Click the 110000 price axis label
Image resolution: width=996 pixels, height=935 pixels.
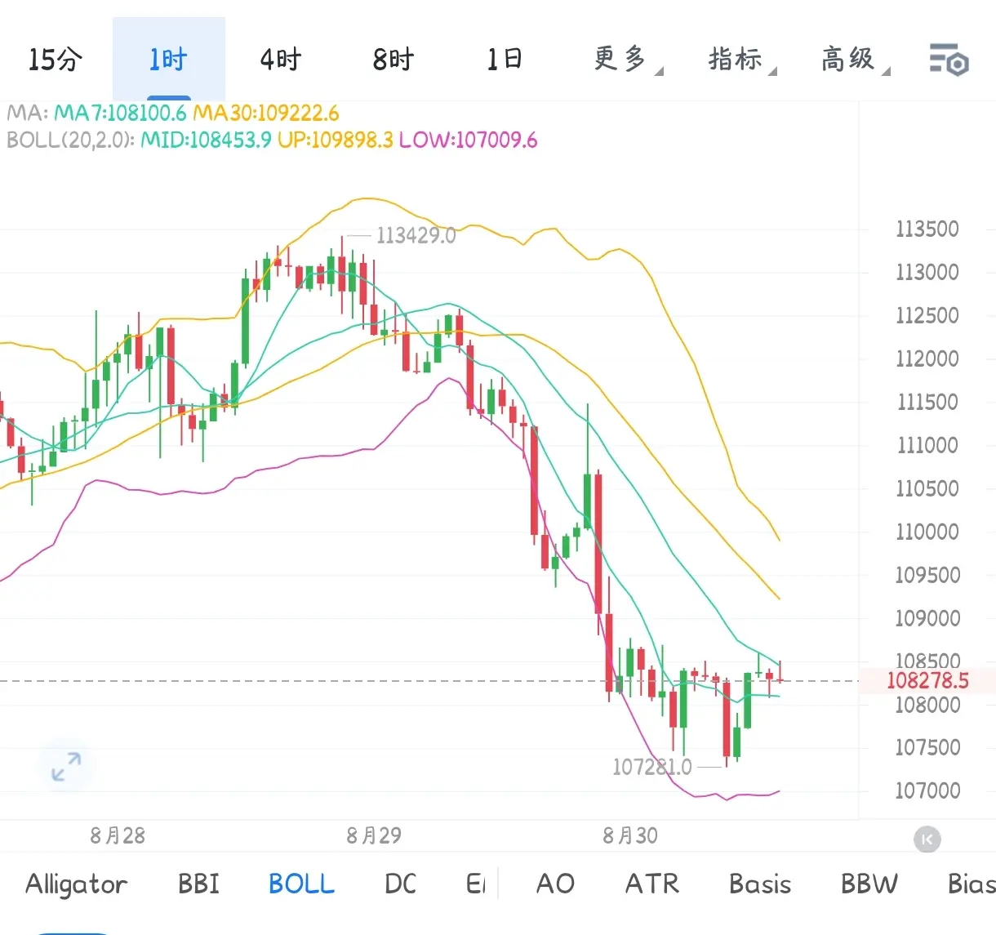click(x=927, y=532)
